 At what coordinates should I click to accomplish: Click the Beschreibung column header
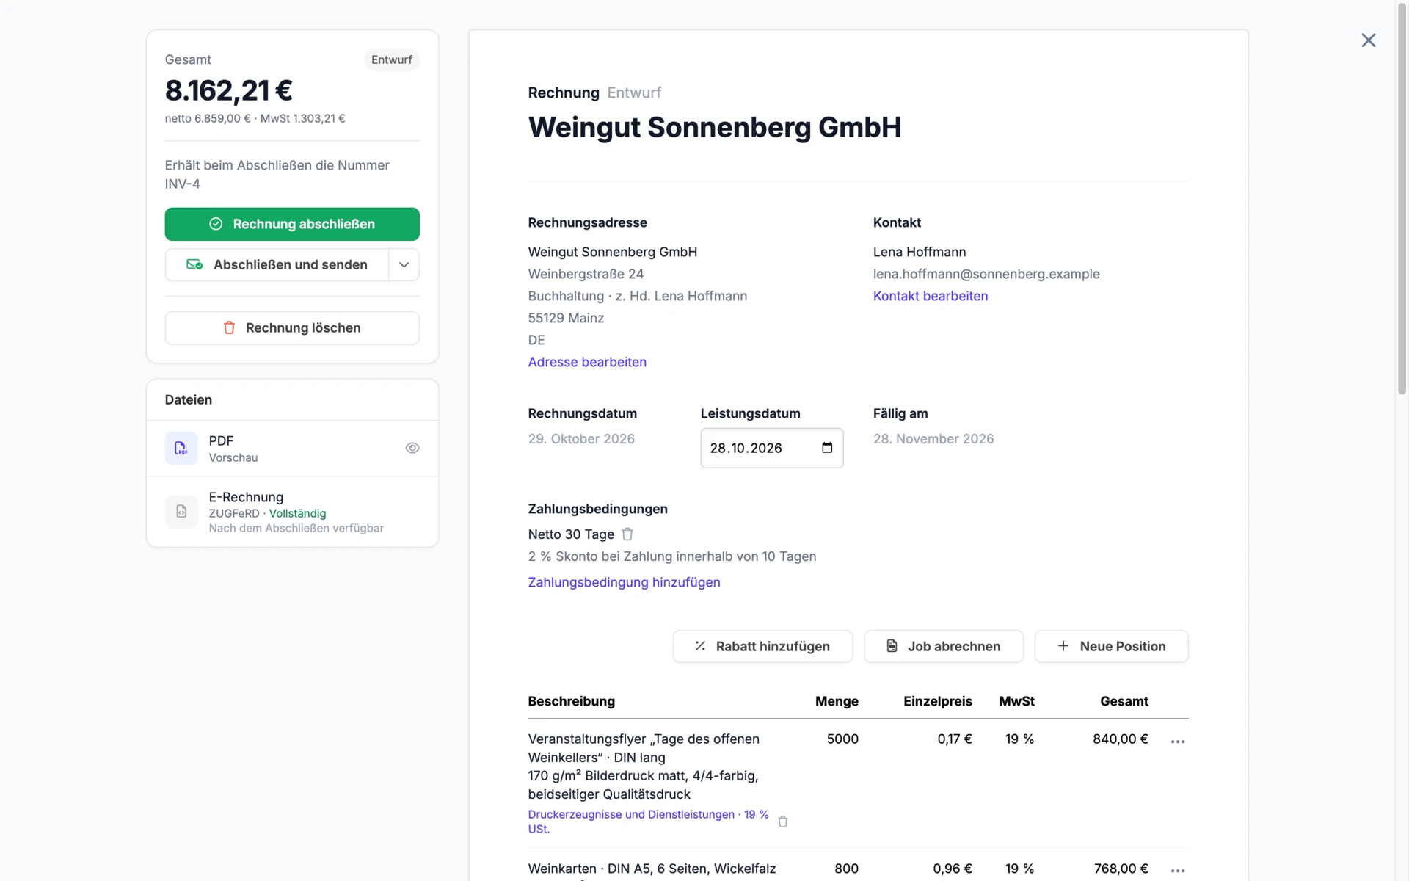pos(572,701)
